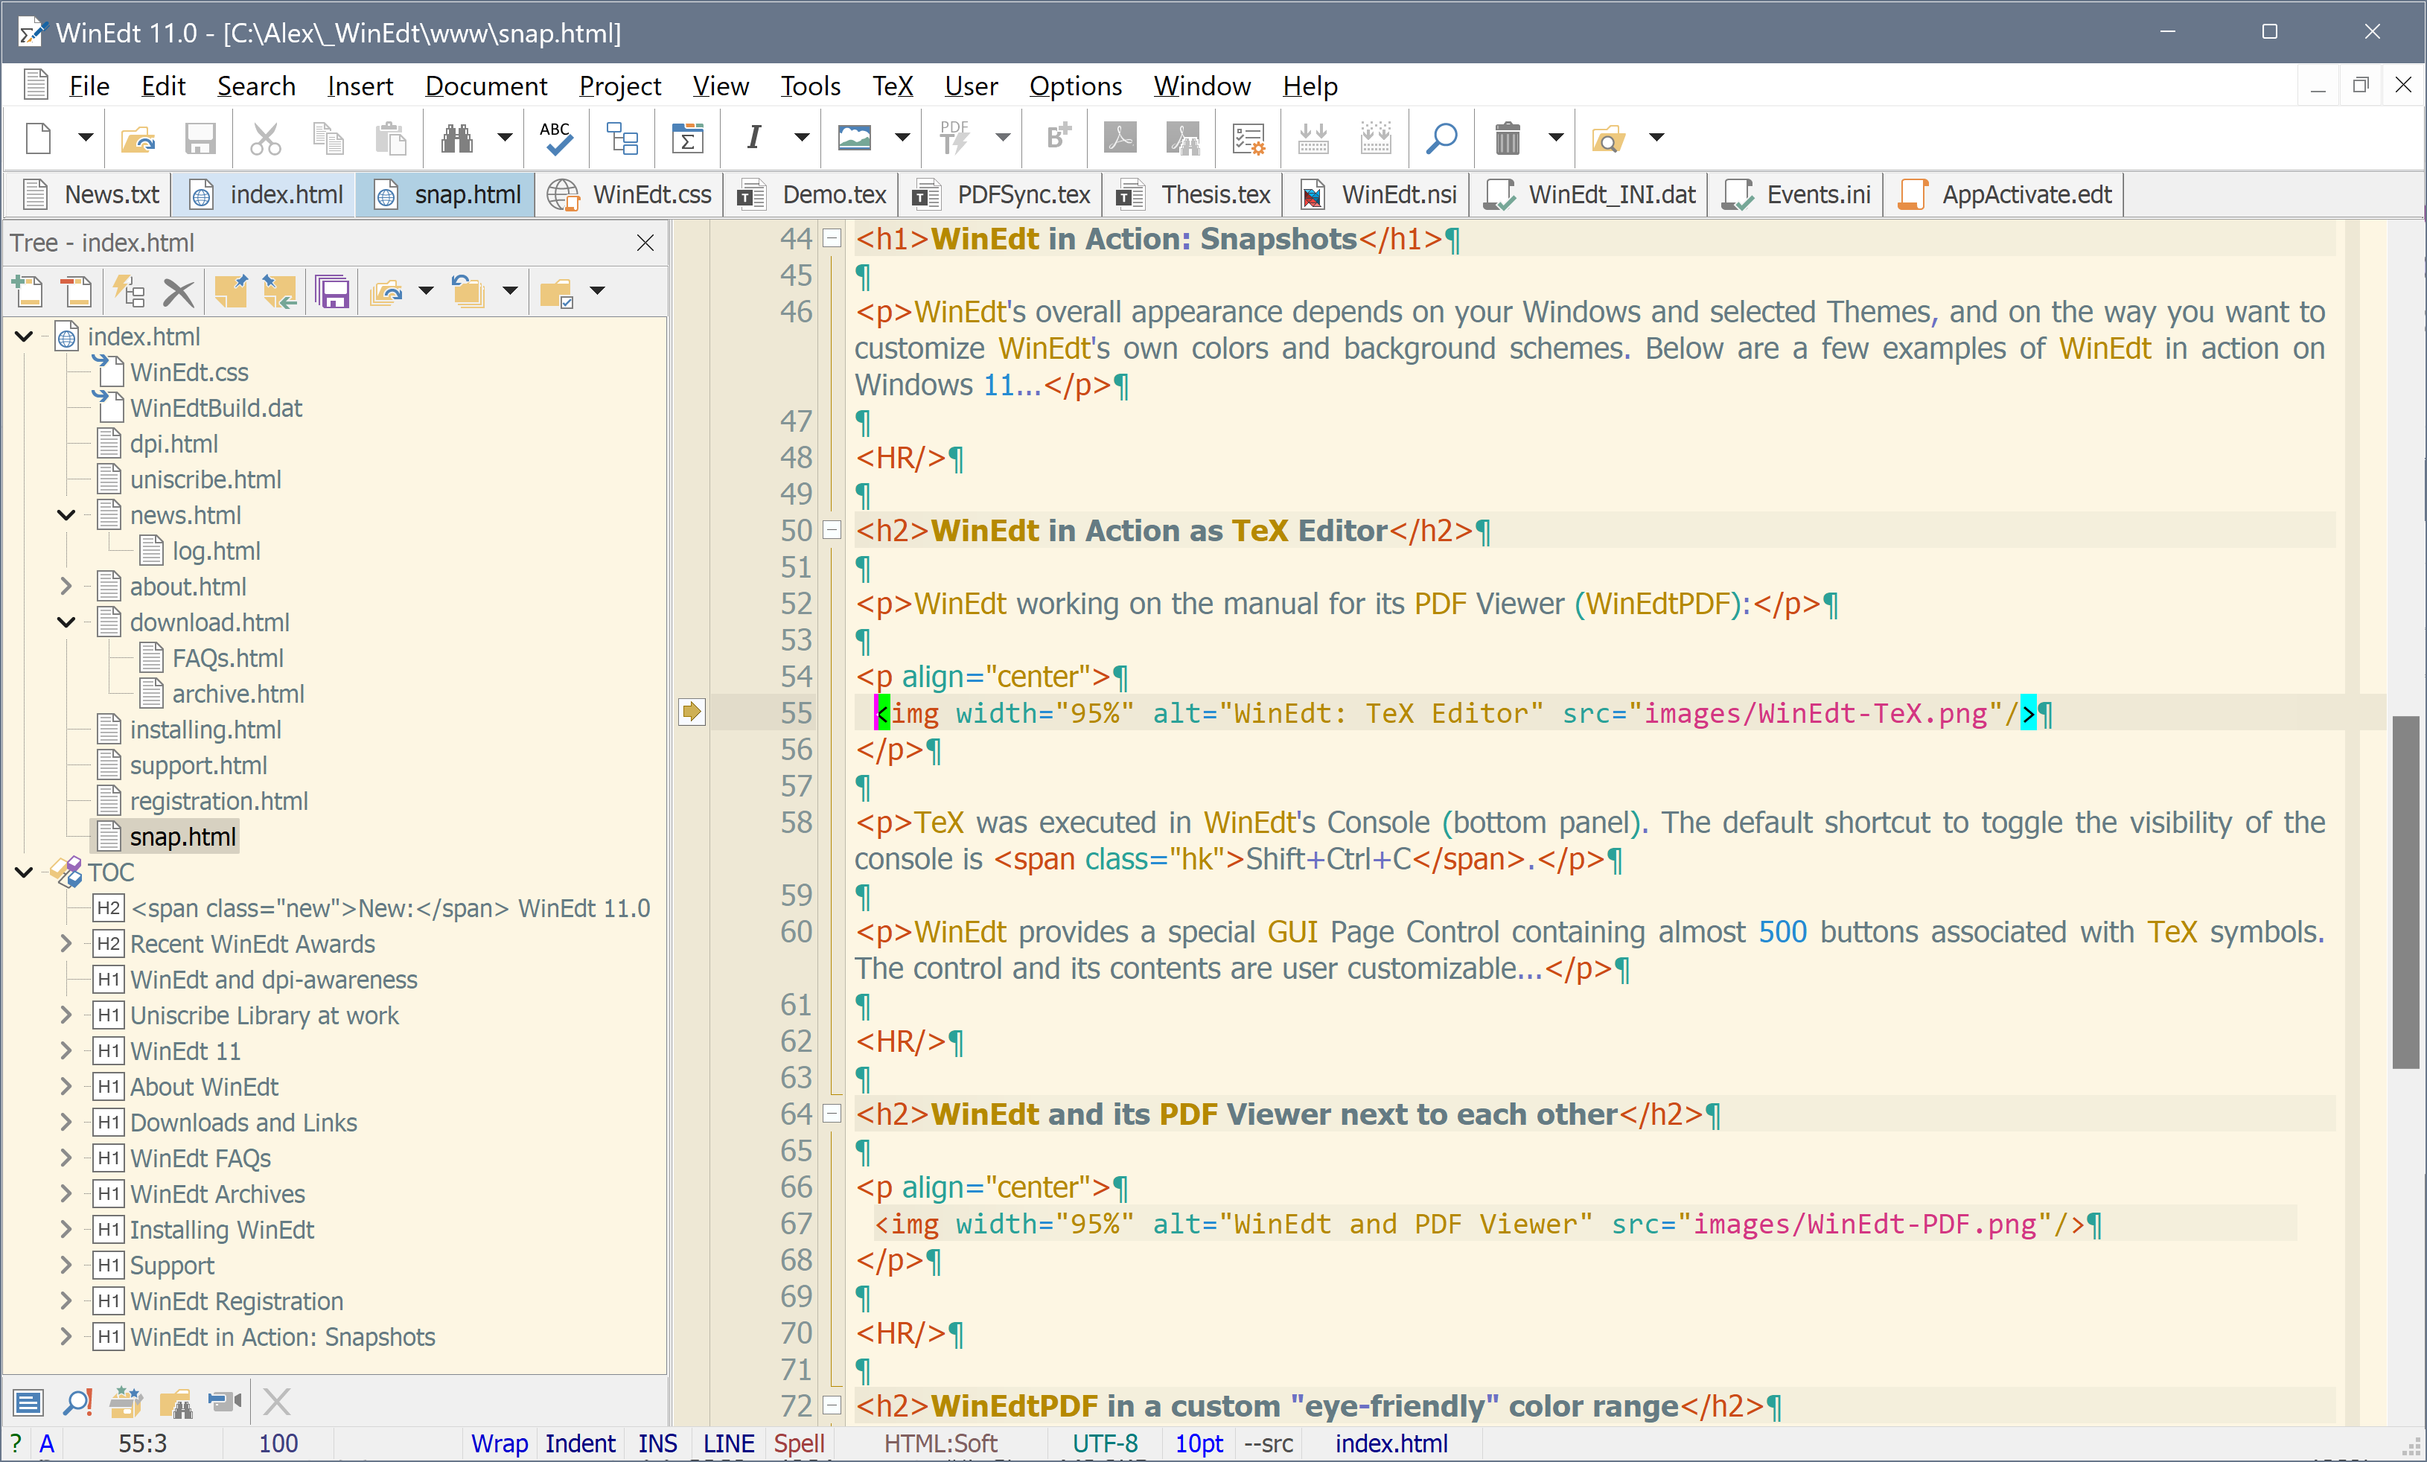Toggle Wrap mode in status bar

coord(500,1443)
